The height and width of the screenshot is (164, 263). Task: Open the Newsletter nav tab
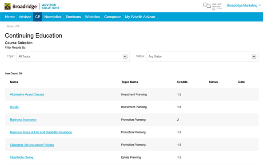(53, 17)
